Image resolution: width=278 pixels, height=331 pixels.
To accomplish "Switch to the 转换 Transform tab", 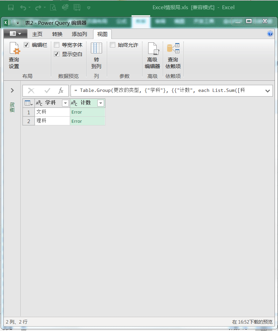I will coord(57,34).
